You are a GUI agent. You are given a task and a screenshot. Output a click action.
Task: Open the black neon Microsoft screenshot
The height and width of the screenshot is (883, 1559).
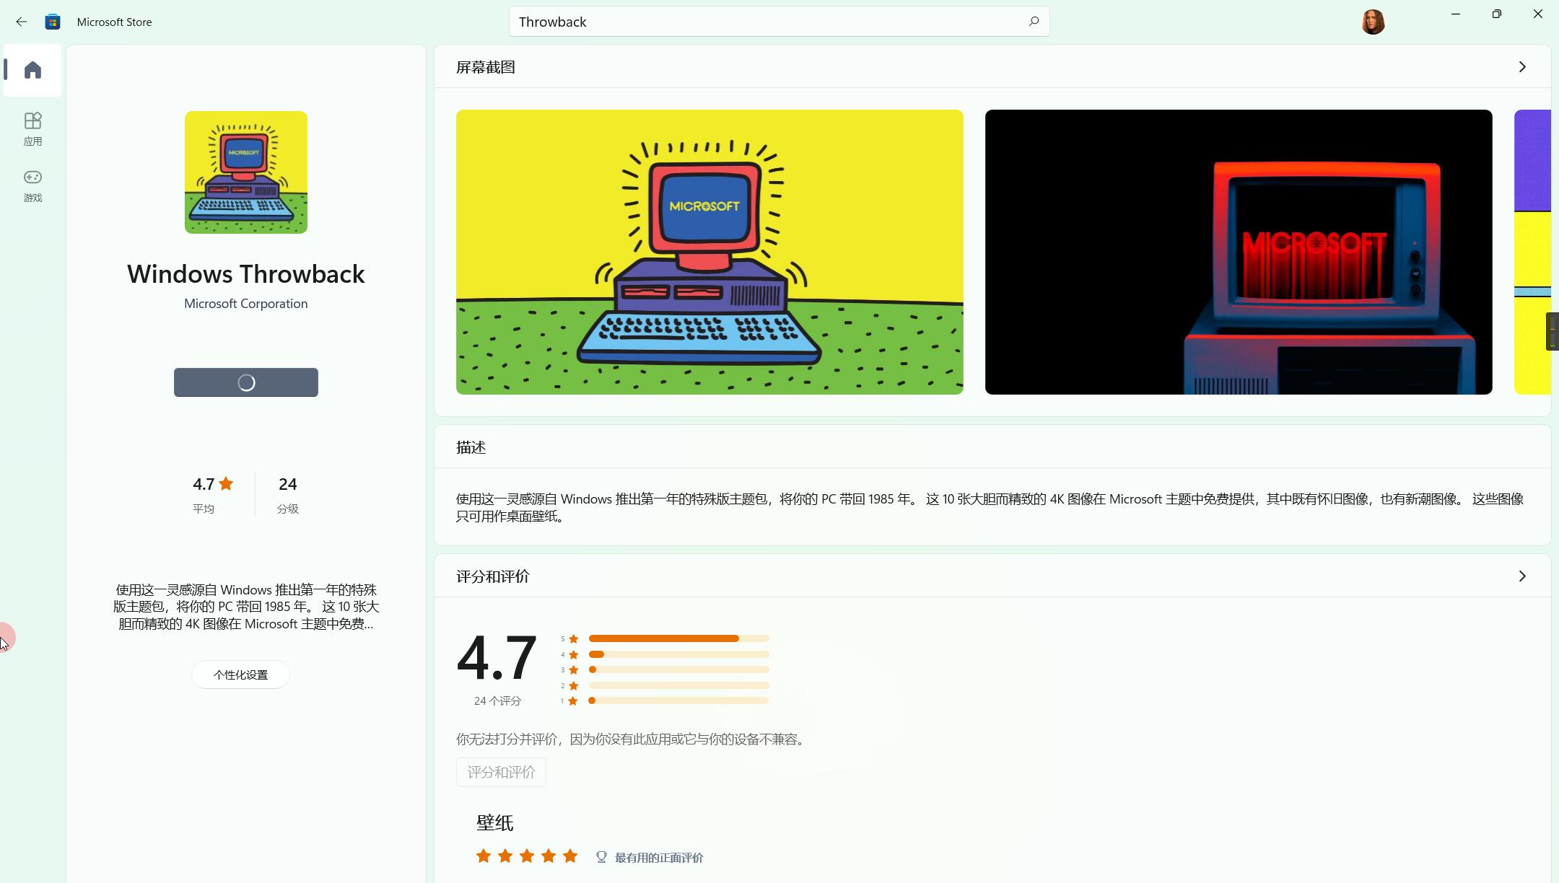coord(1238,252)
